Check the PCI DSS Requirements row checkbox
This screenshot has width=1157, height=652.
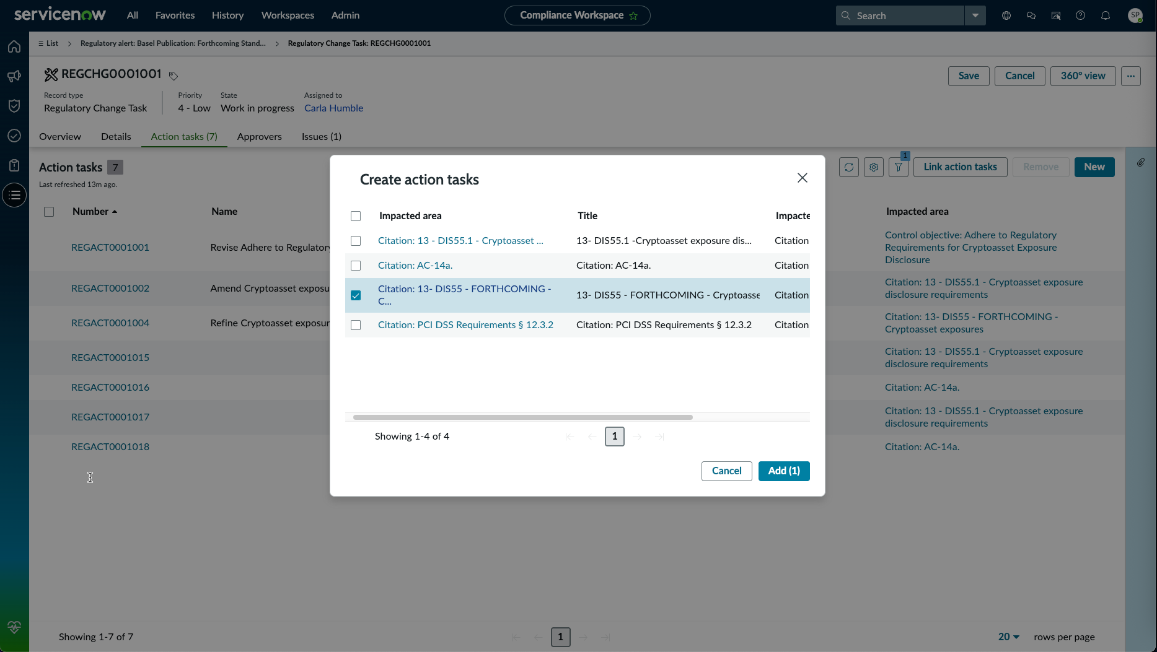pyautogui.click(x=356, y=325)
